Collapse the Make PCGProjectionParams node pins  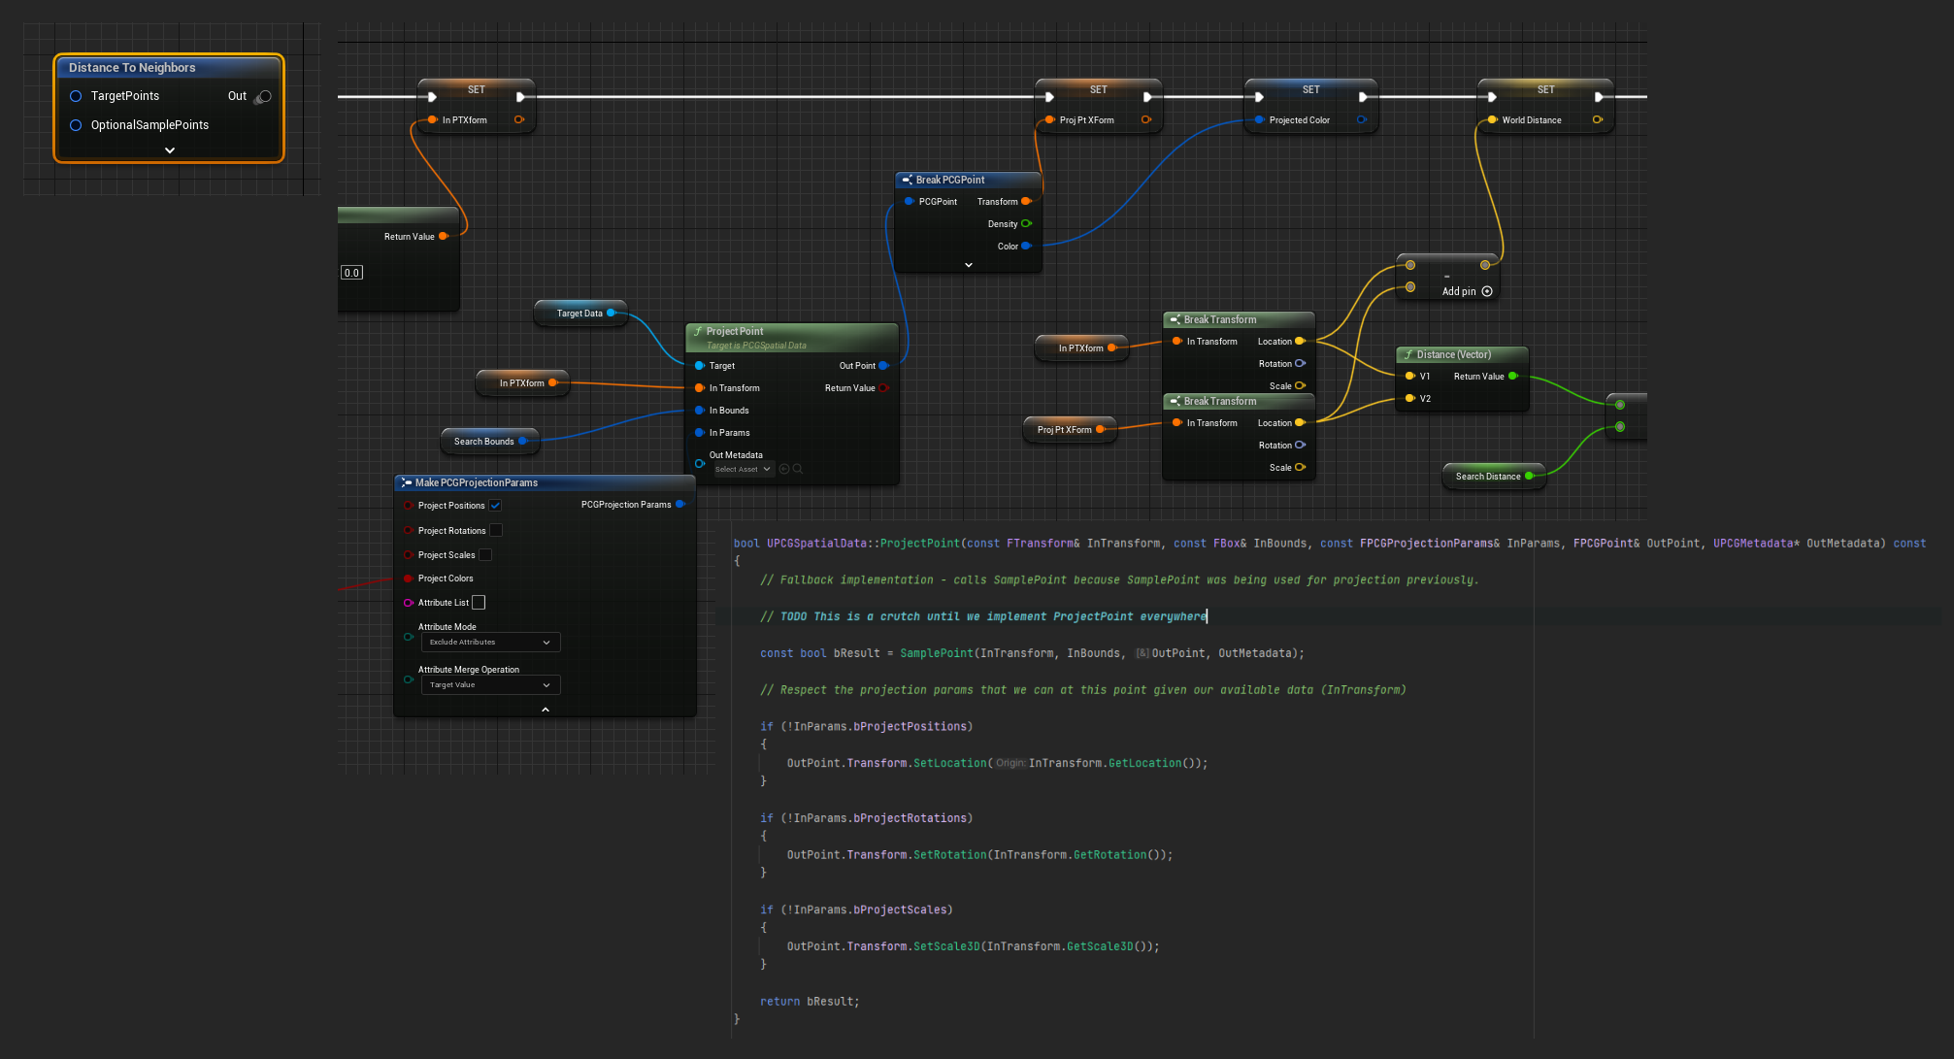pos(545,710)
